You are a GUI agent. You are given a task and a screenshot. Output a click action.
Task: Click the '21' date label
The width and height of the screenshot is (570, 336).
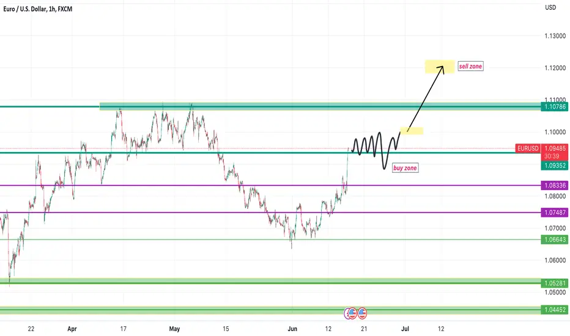364,329
